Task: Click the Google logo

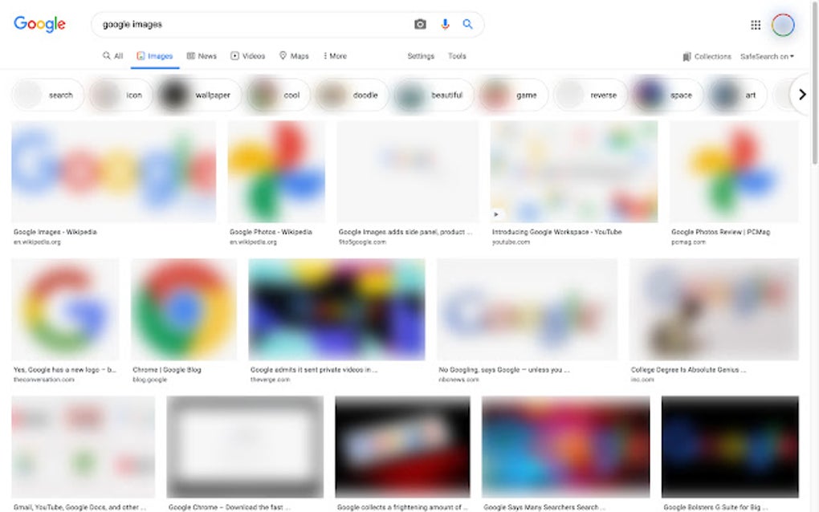Action: (39, 24)
